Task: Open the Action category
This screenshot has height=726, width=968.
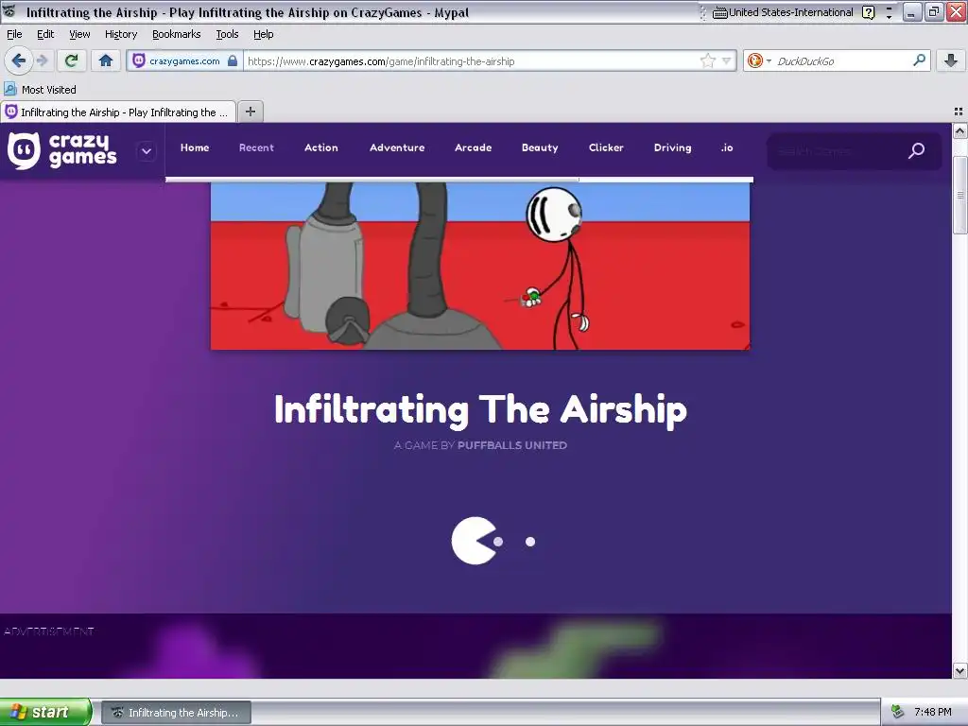Action: coord(321,147)
